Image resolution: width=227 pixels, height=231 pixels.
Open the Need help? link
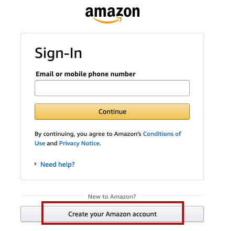tap(58, 164)
